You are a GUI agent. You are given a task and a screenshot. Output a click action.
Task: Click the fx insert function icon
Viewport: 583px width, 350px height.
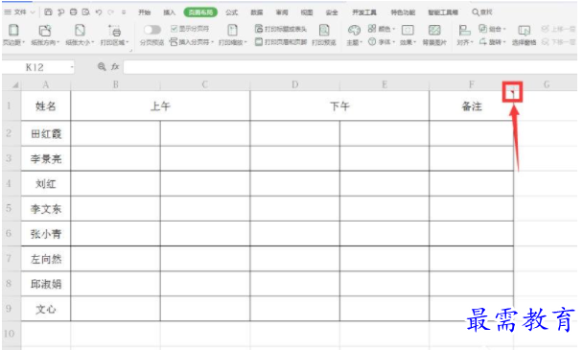pyautogui.click(x=115, y=66)
